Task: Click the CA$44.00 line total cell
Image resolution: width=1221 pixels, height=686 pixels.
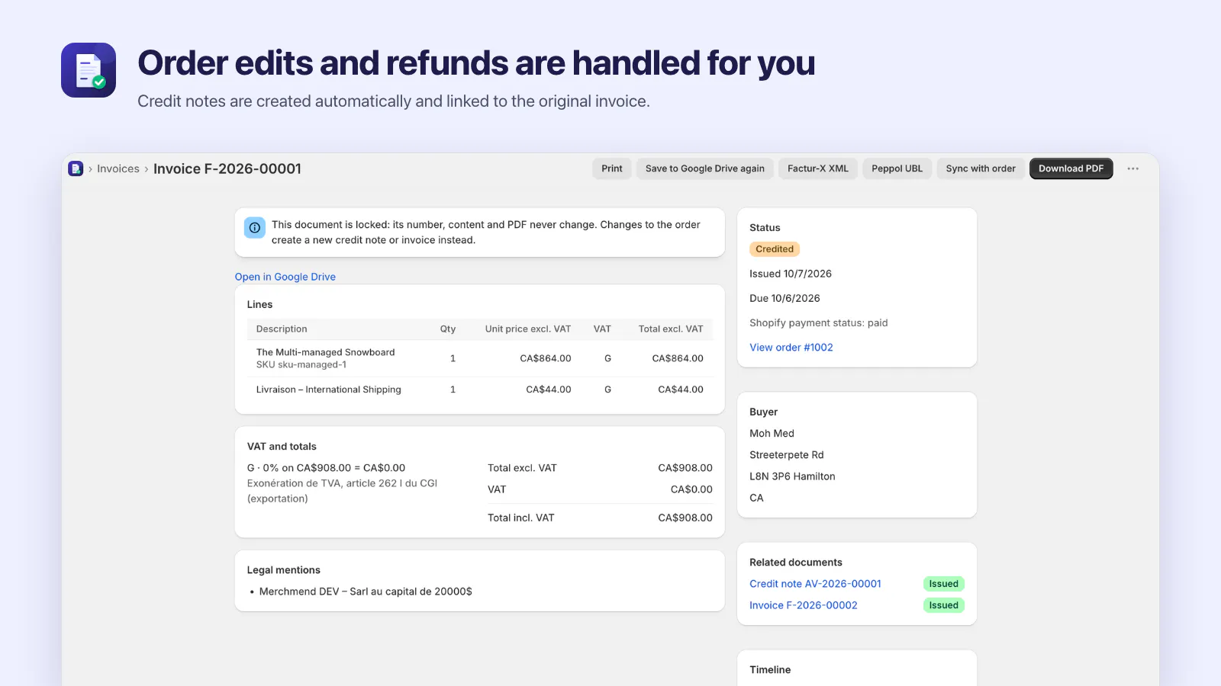Action: pyautogui.click(x=681, y=389)
